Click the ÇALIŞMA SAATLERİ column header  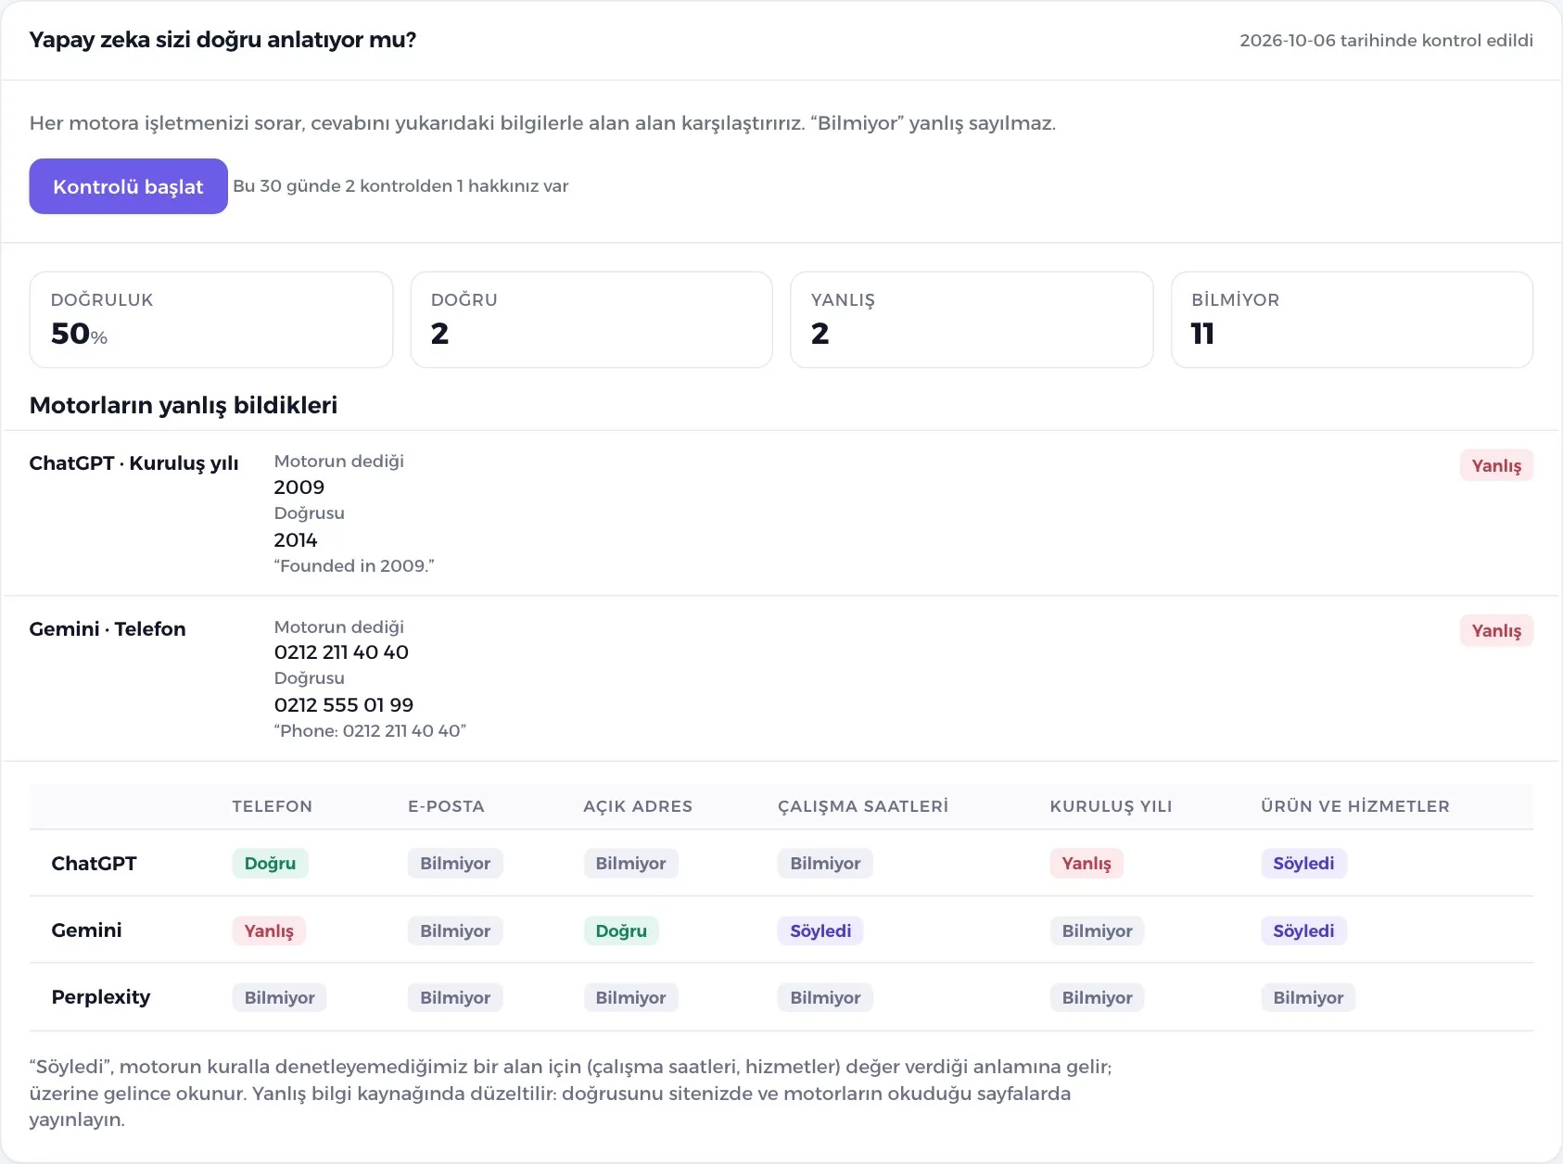(863, 806)
